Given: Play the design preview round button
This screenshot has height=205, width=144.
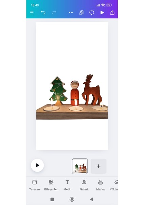Looking at the screenshot, I should [x=37, y=165].
